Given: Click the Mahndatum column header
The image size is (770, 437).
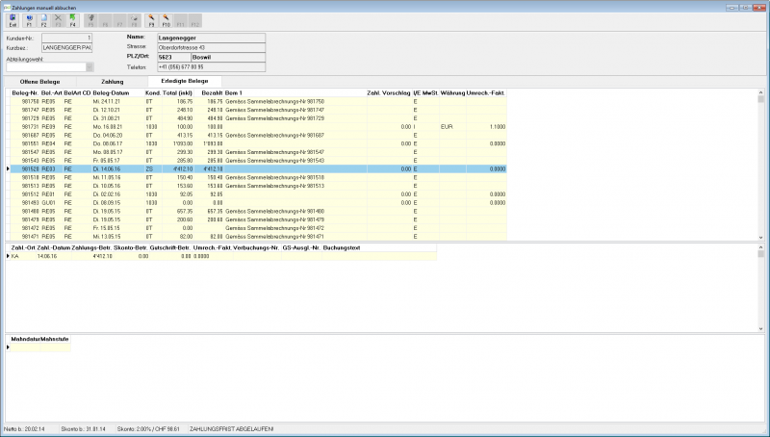Looking at the screenshot, I should pyautogui.click(x=26, y=339).
